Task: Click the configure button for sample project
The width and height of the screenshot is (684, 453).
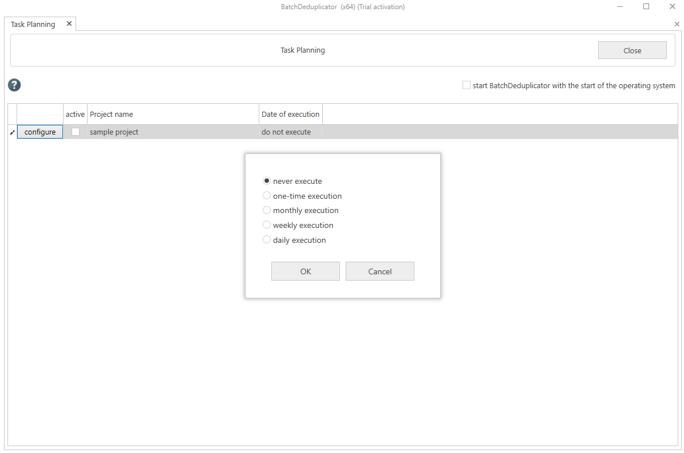Action: click(x=40, y=132)
